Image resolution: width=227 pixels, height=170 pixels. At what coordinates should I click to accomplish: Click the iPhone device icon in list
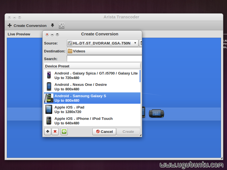click(x=49, y=121)
